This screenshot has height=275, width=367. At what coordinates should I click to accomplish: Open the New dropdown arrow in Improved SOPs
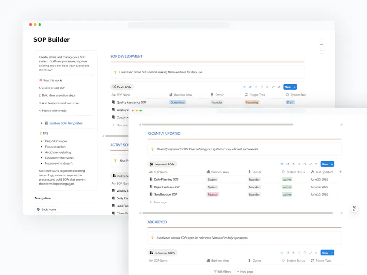[332, 164]
